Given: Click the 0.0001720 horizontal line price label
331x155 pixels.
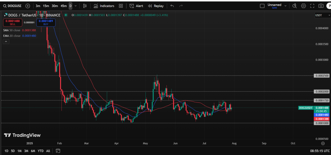Looking at the screenshot, I should (x=322, y=100).
